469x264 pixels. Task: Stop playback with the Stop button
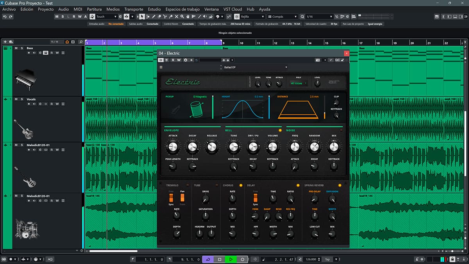point(220,259)
